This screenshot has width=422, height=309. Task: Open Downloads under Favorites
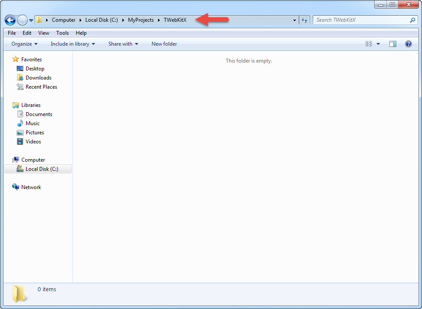point(38,78)
